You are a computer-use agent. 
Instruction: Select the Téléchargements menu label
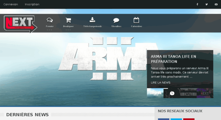click(x=92, y=26)
